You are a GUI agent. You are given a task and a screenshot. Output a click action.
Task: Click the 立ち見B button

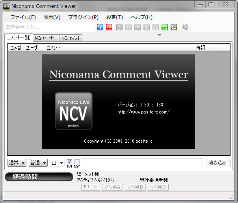click(135, 187)
